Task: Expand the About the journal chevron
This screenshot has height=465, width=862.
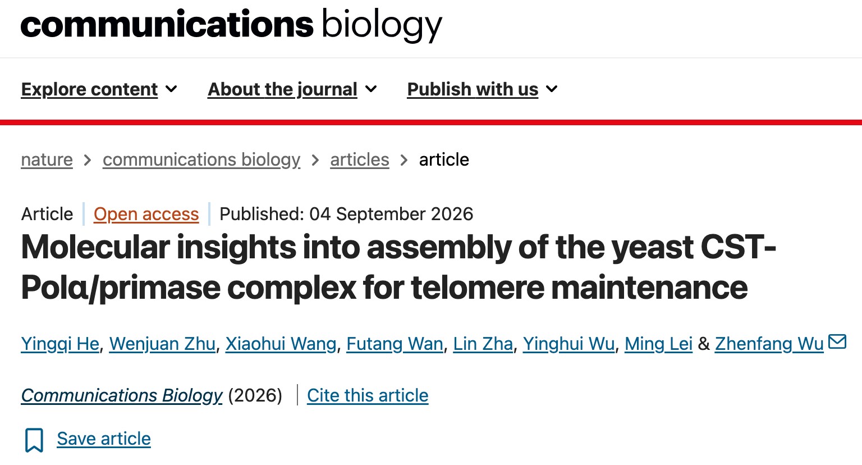Action: click(x=371, y=89)
